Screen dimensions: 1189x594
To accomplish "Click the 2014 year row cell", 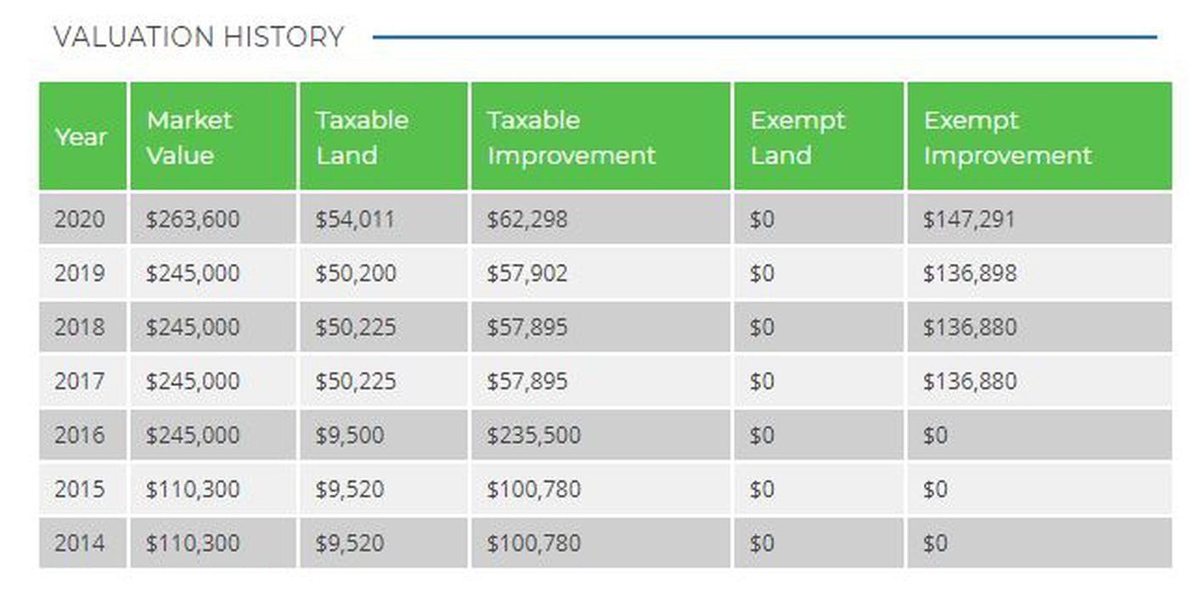I will point(80,543).
